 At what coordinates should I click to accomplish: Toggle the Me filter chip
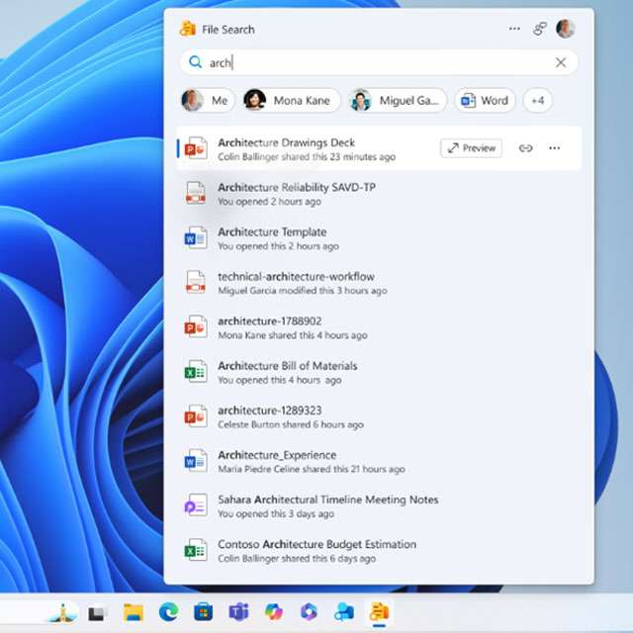click(207, 100)
